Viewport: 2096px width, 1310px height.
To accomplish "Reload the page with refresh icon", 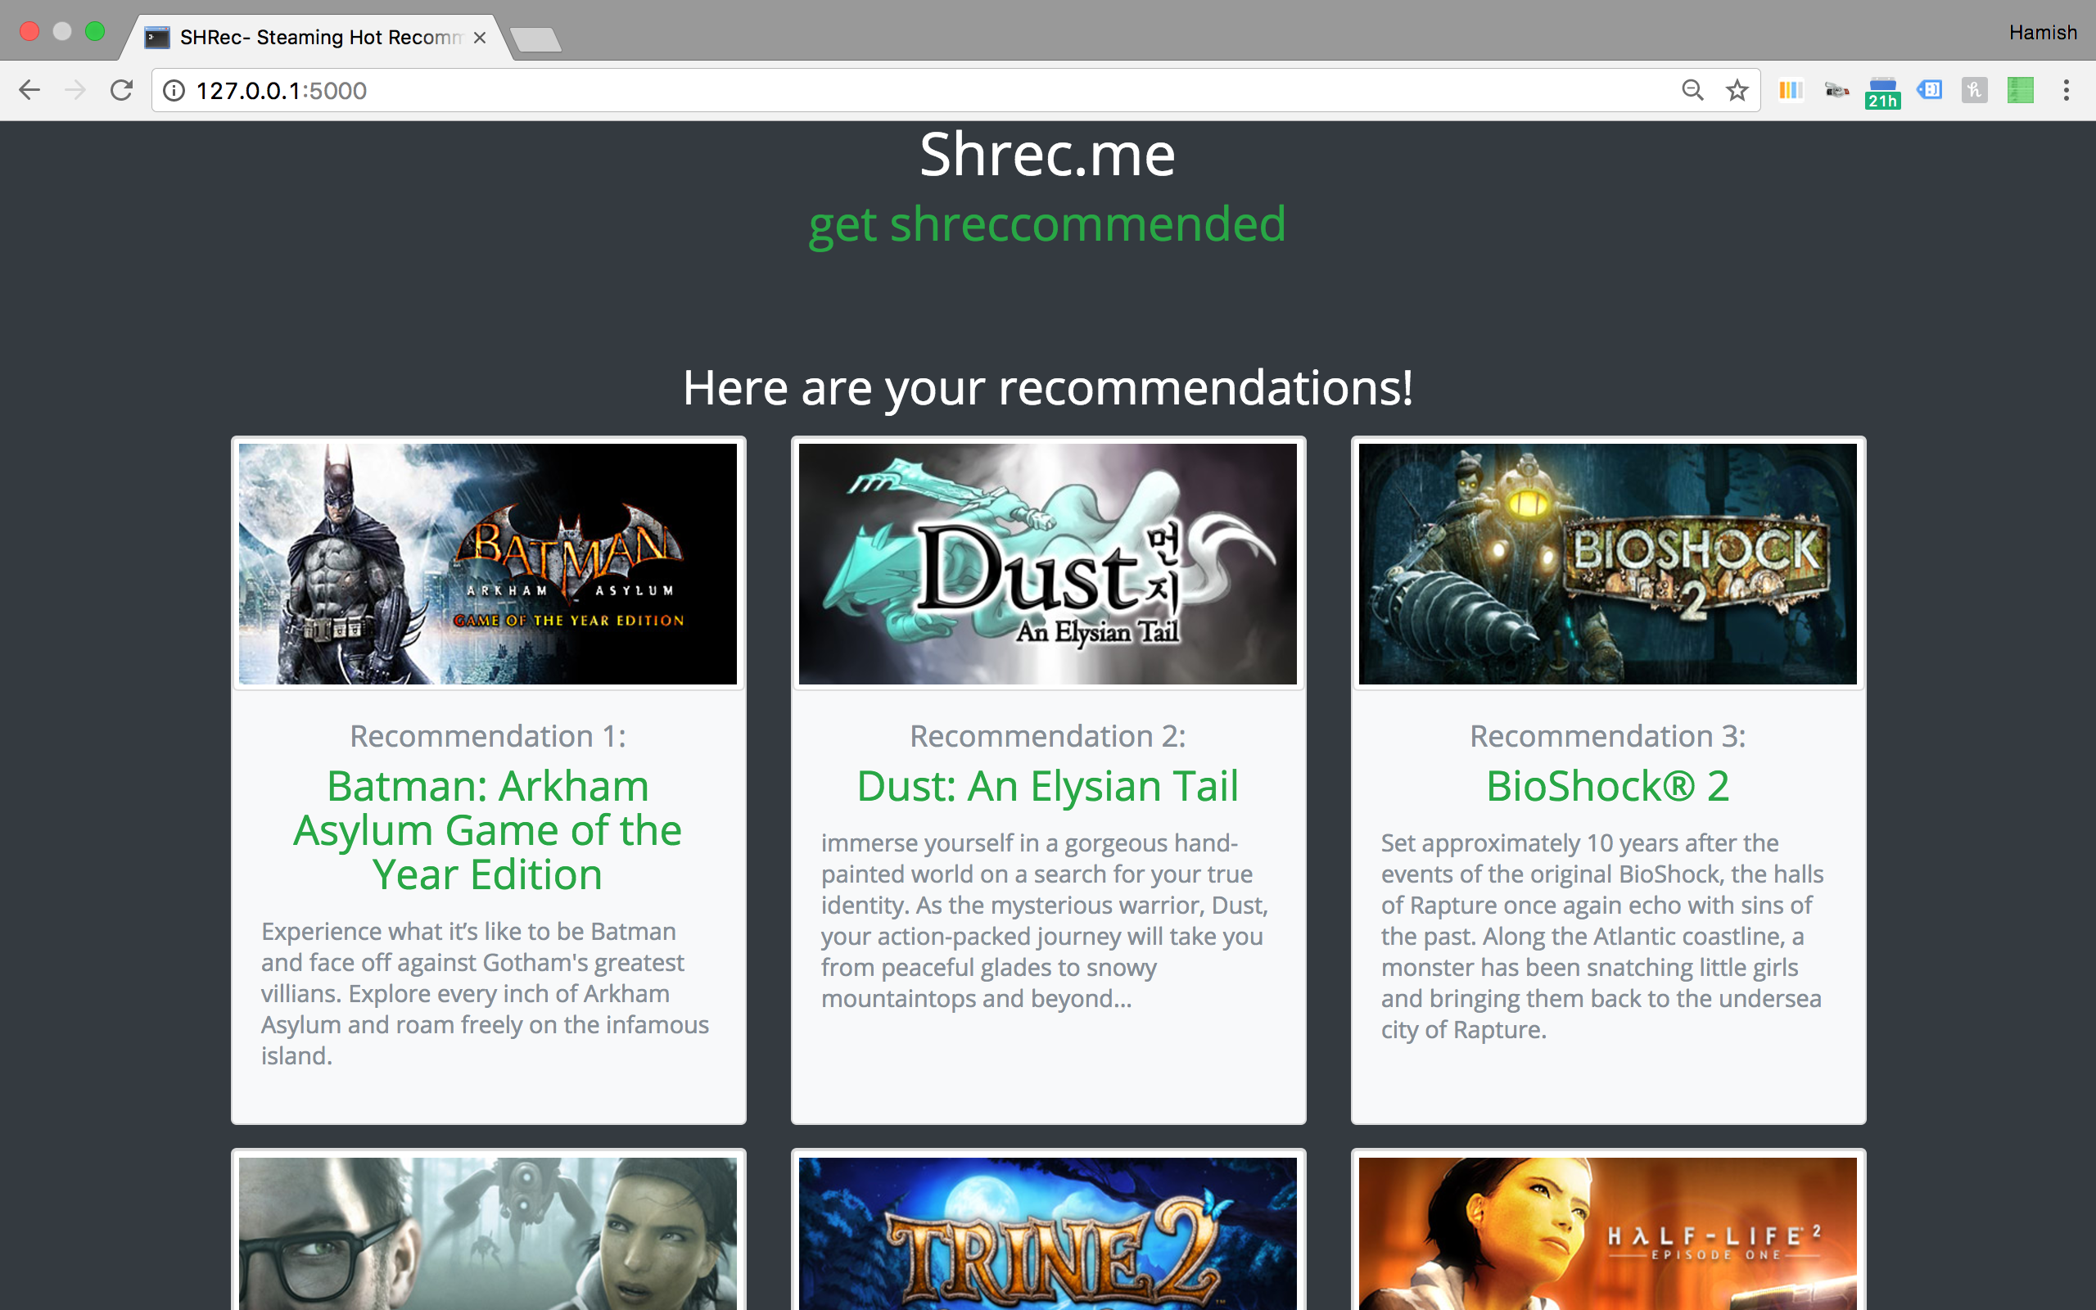I will pos(121,90).
